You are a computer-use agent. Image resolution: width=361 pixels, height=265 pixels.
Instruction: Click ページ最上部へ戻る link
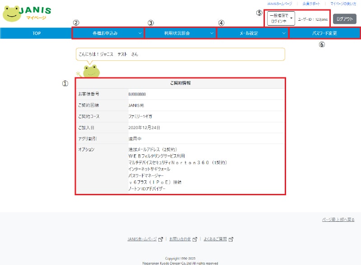click(x=338, y=220)
